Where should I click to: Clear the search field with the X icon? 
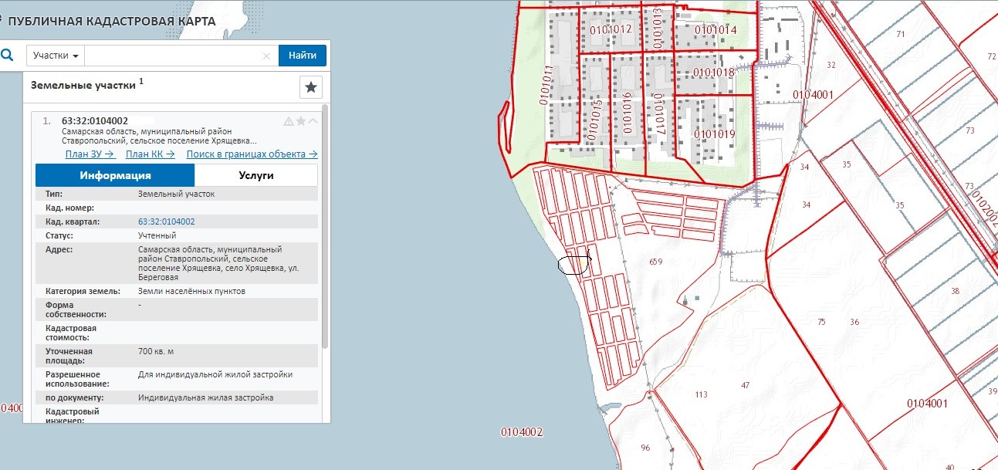(266, 56)
